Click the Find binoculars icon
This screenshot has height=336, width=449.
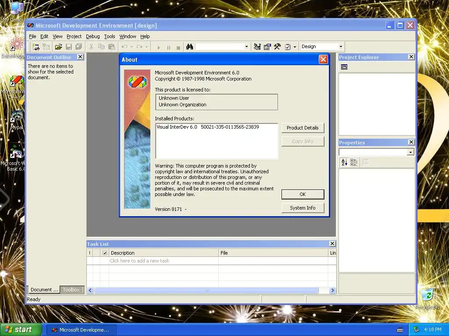[189, 47]
